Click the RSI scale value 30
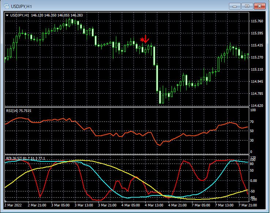This screenshot has height=213, width=270. point(252,140)
